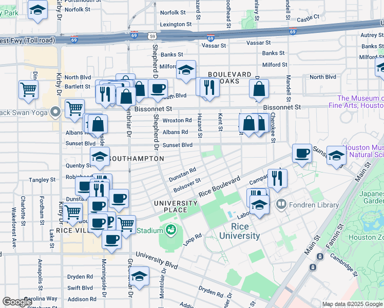The image size is (384, 308).
Task: Select the school marker left of Fondren Library
Action: coord(260,205)
